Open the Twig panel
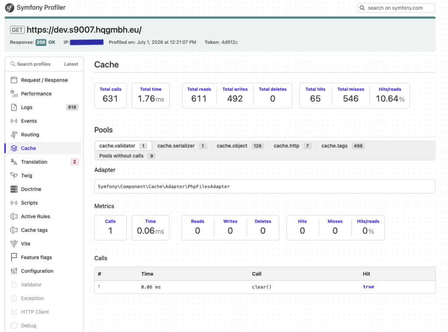Viewport: 448px width, 332px height. tap(44, 175)
